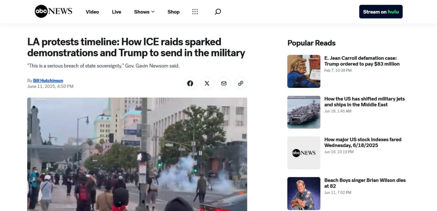Open Beach Boys Brian Wilson obituary link
This screenshot has width=437, height=211.
pyautogui.click(x=365, y=183)
